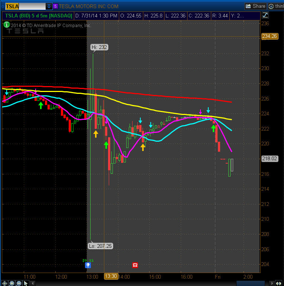Screen dimensions: 284x286
Task: Select the crosshair pan tool at bottom left
Action: (x=5, y=283)
